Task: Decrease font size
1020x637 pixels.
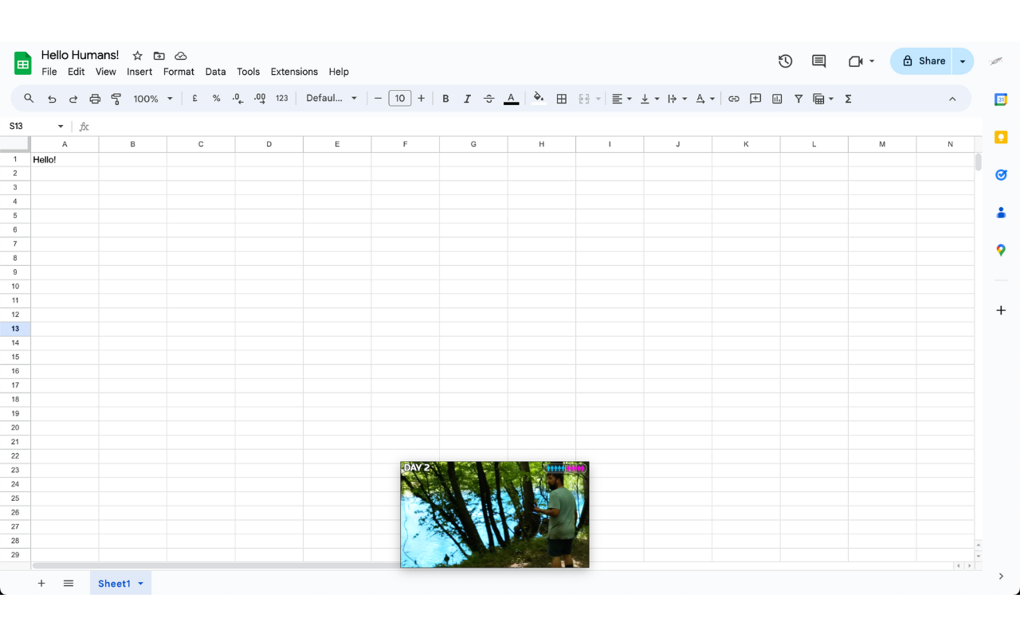Action: [x=379, y=99]
